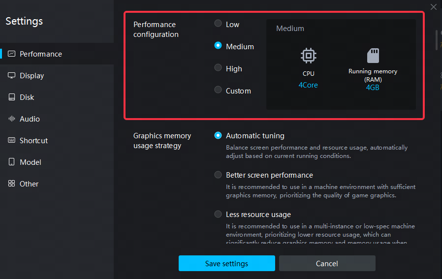
Task: Click the Shortcut keyboard icon
Action: [x=11, y=140]
